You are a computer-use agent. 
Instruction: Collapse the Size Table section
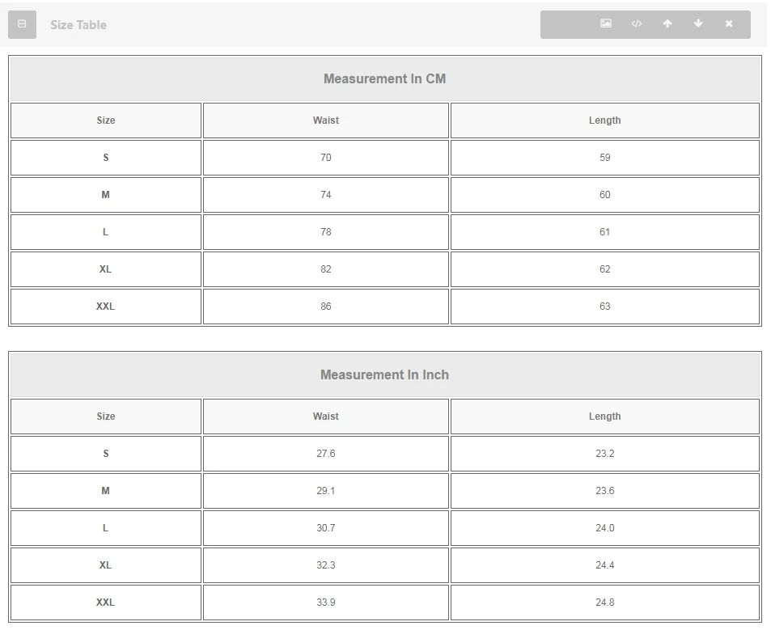pyautogui.click(x=22, y=24)
